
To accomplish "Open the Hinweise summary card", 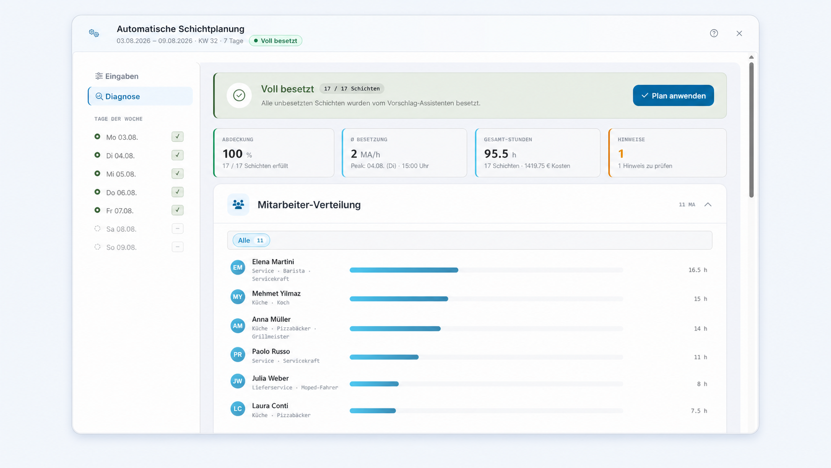I will point(667,153).
